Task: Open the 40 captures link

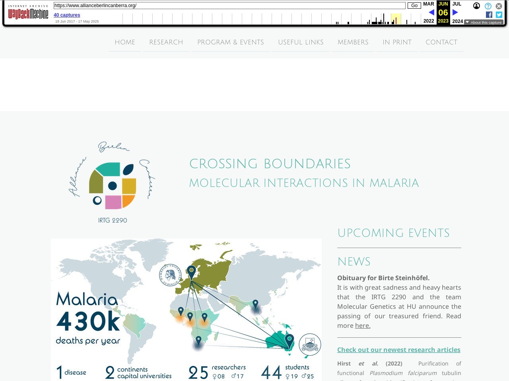Action: [x=67, y=15]
